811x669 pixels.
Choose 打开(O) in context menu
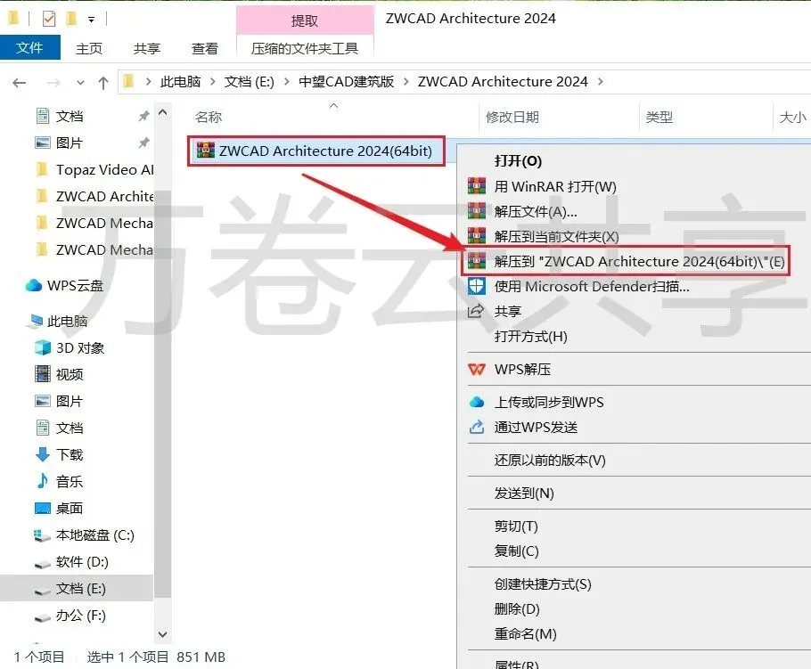(x=518, y=160)
